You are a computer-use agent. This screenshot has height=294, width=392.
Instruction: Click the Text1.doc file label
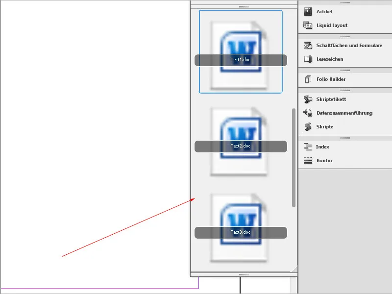[241, 60]
